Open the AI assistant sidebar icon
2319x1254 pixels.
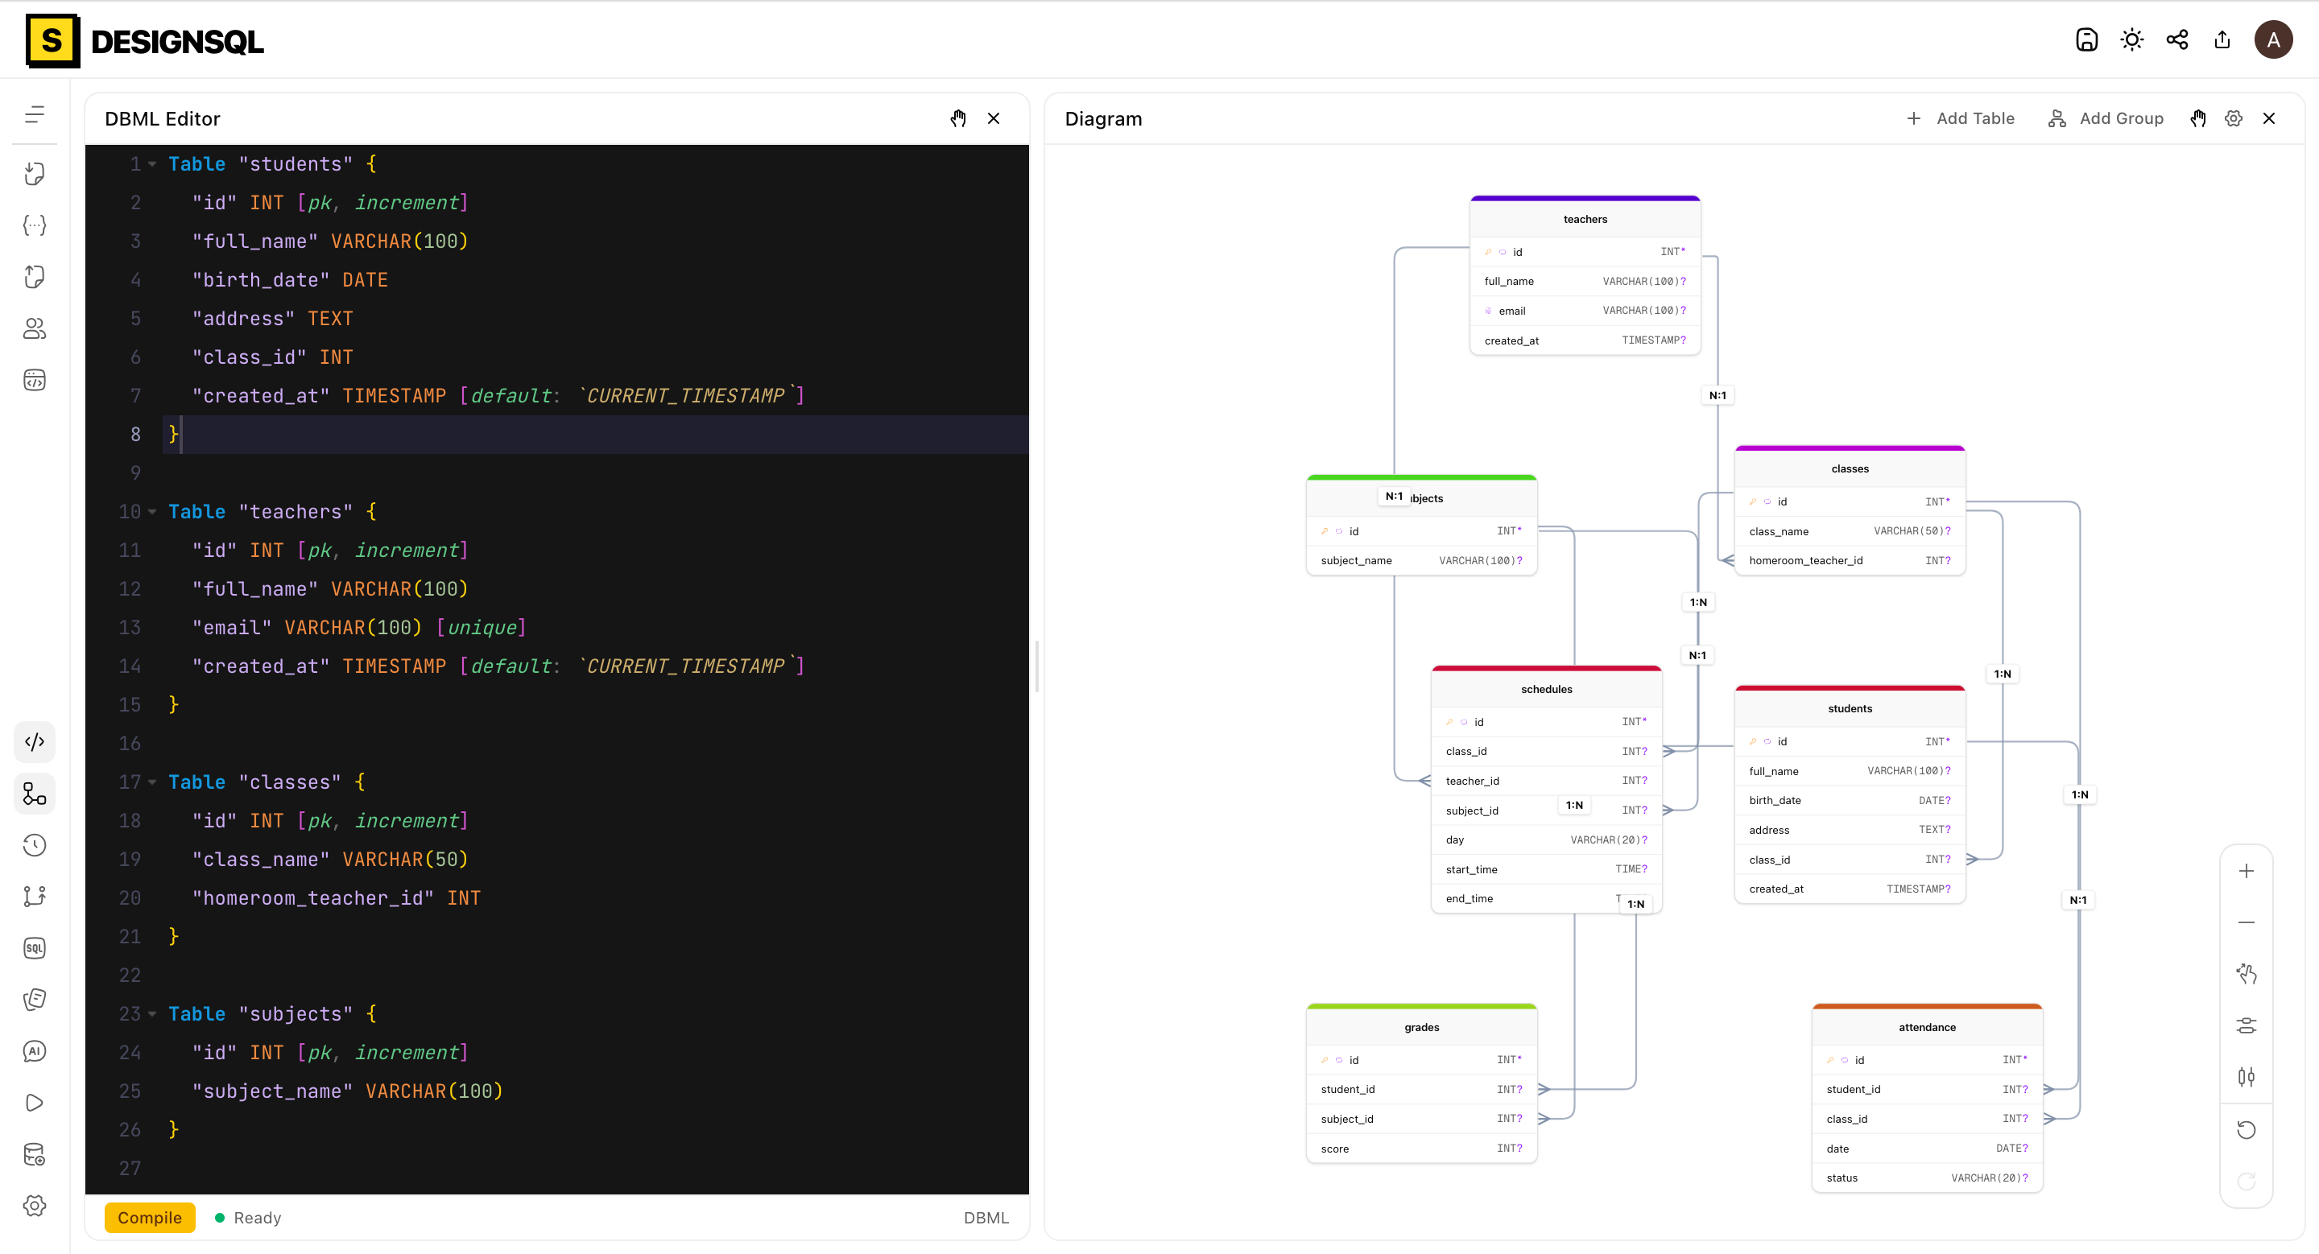pyautogui.click(x=34, y=1050)
